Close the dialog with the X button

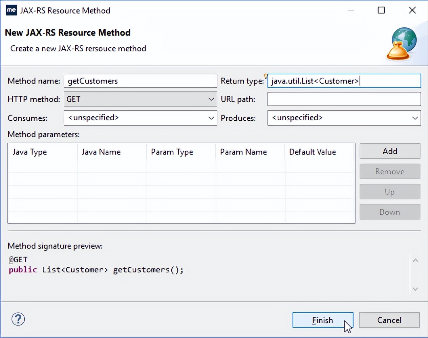click(x=412, y=10)
